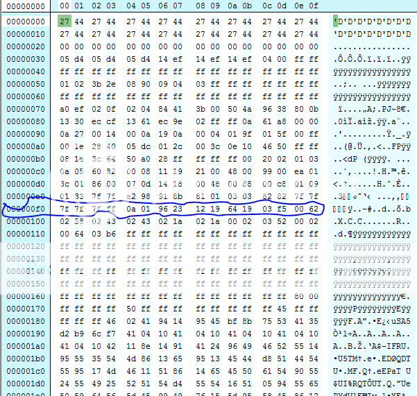Viewport: 417px width, 396px height.
Task: Click column header 0f in the top row
Action: pos(314,6)
